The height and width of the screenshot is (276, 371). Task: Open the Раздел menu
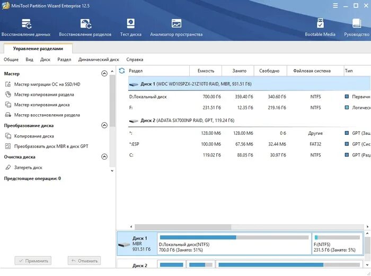64,60
